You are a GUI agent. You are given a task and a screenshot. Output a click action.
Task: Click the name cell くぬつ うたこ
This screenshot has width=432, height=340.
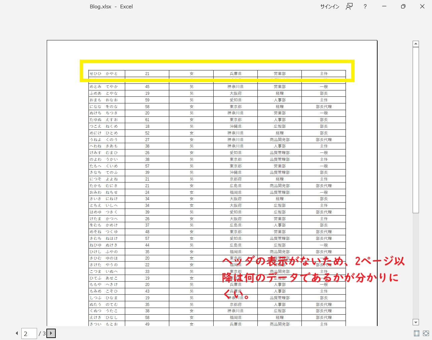(107, 311)
